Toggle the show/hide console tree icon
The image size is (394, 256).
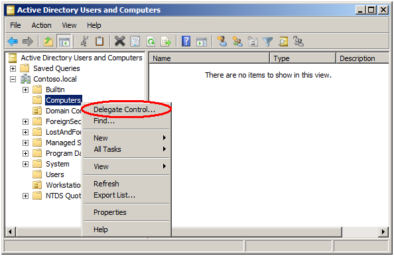pyautogui.click(x=64, y=41)
